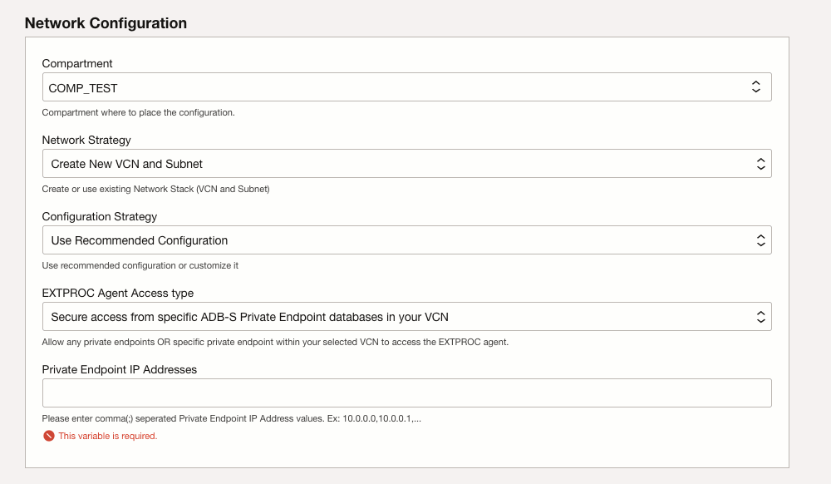Viewport: 831px width, 484px height.
Task: Click the comma-separated IP address helper text
Action: point(229,418)
